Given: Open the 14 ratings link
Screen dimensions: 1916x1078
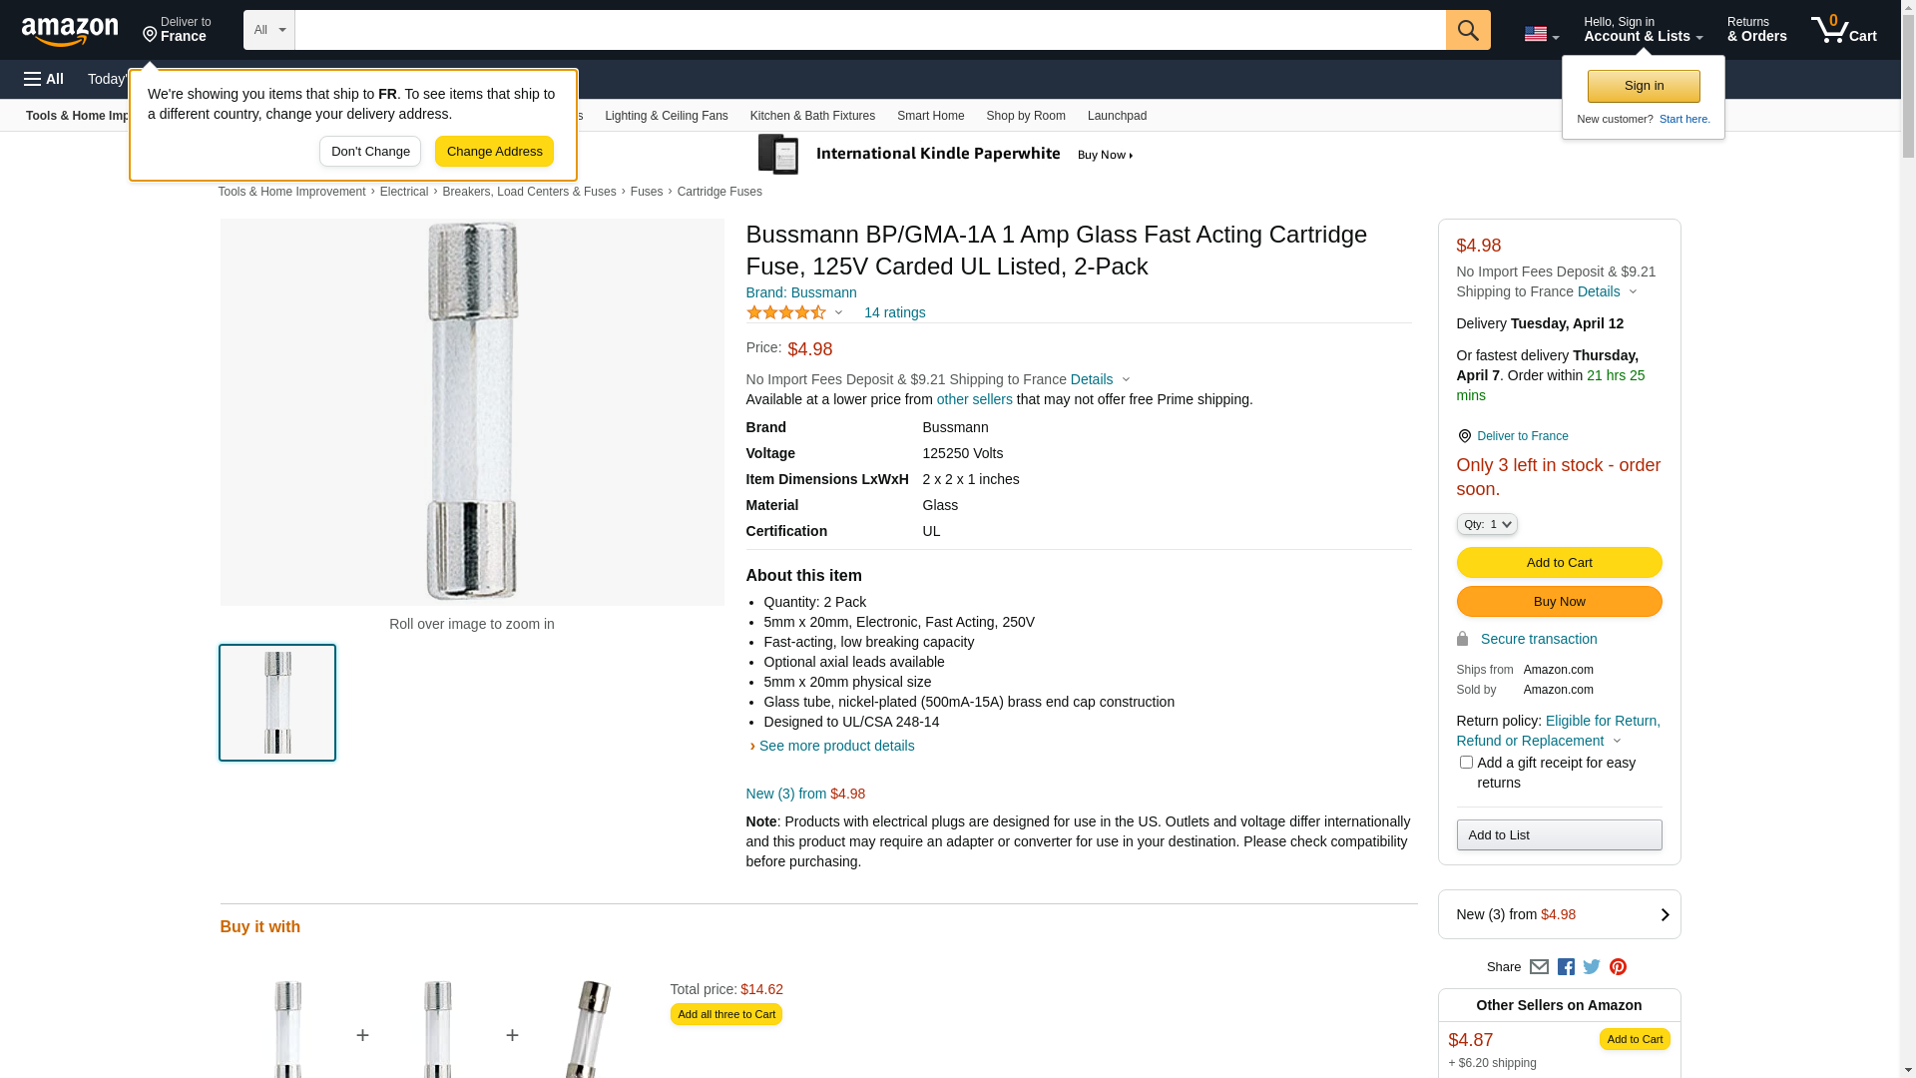Looking at the screenshot, I should tap(894, 312).
